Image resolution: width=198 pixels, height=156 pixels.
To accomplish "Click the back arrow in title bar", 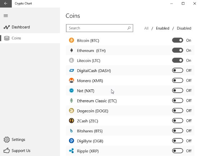I will point(6,4).
